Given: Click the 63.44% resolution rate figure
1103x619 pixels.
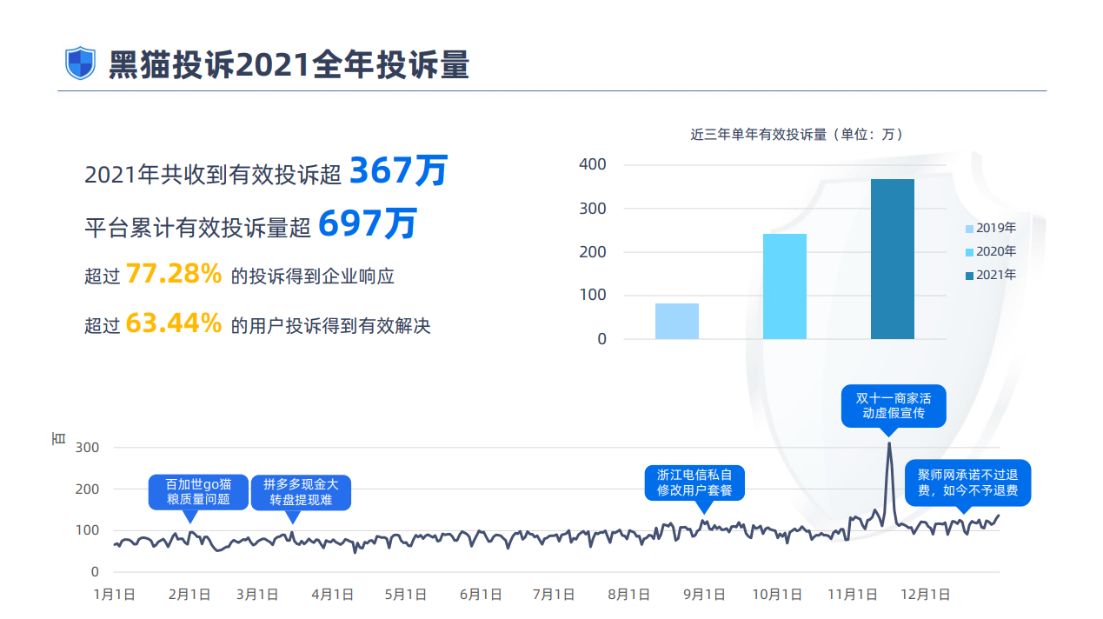Looking at the screenshot, I should coord(174,324).
